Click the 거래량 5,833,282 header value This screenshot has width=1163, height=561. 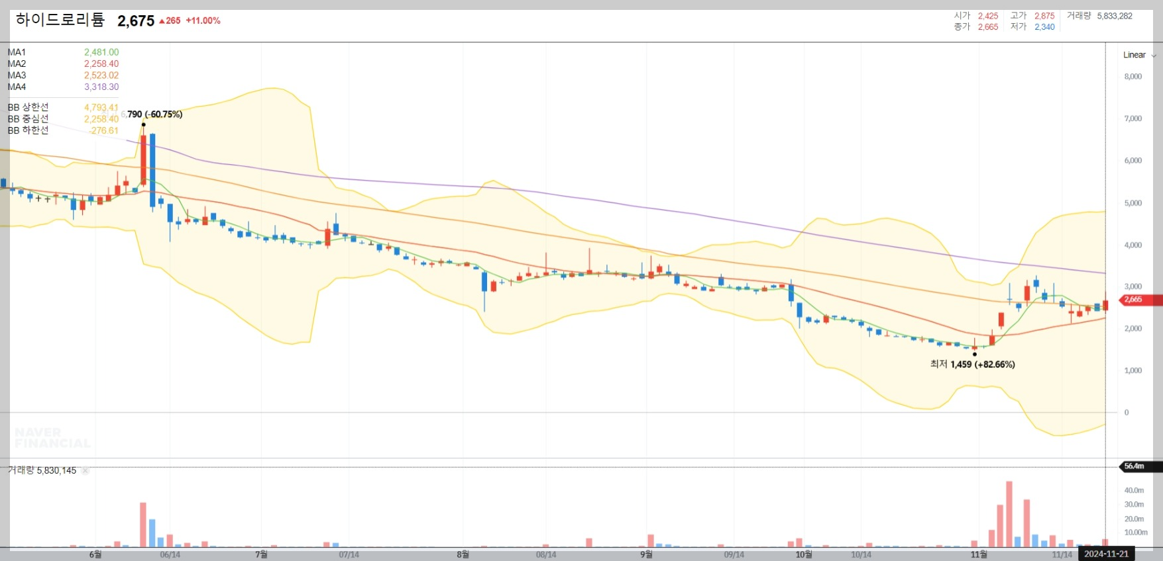point(1100,16)
